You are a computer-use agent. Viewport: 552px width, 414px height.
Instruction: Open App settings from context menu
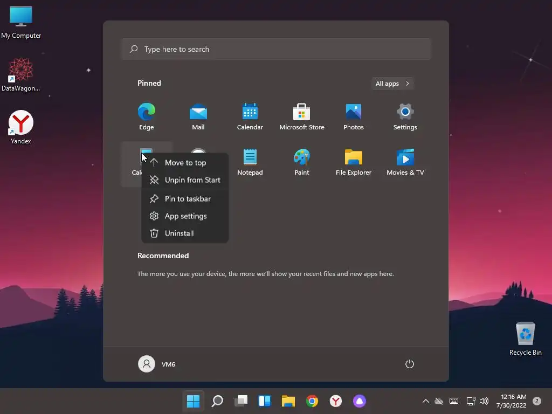point(185,216)
